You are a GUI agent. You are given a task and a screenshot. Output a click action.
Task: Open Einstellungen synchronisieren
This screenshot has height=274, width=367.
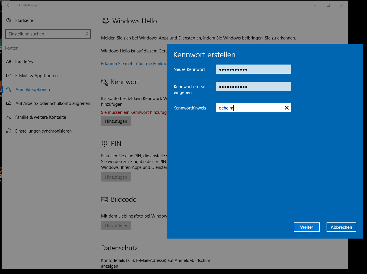click(43, 131)
